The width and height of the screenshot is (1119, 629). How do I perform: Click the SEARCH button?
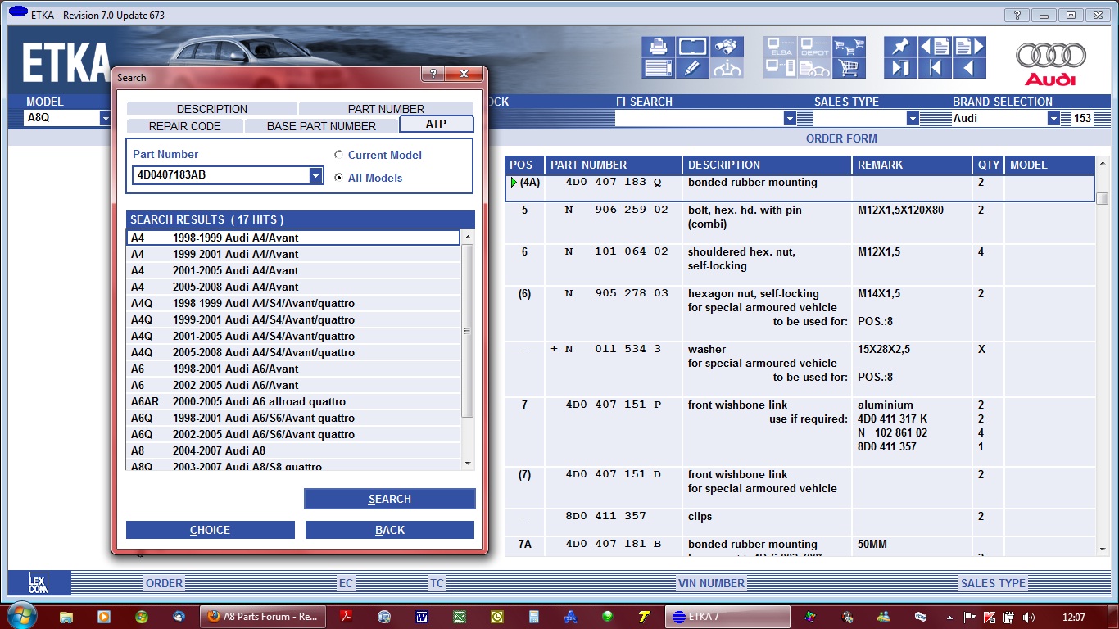(390, 499)
